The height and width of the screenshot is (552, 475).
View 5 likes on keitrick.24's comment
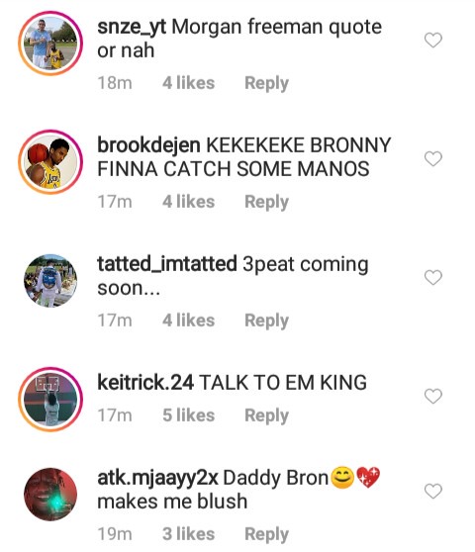(188, 415)
